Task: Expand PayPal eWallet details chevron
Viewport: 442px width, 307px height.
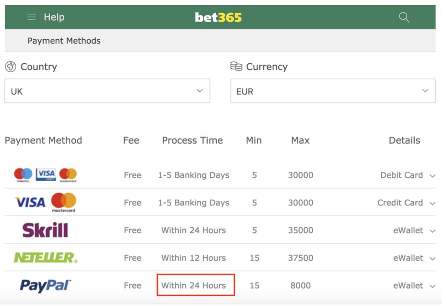Action: point(432,286)
